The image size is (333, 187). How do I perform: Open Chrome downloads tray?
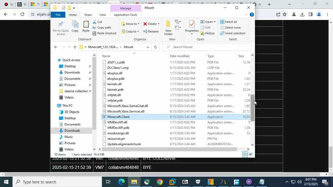point(302,15)
